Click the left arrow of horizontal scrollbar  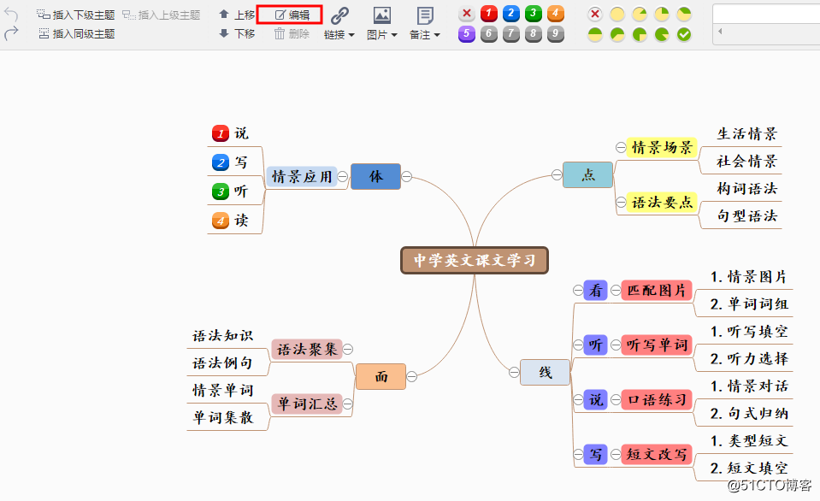(720, 32)
